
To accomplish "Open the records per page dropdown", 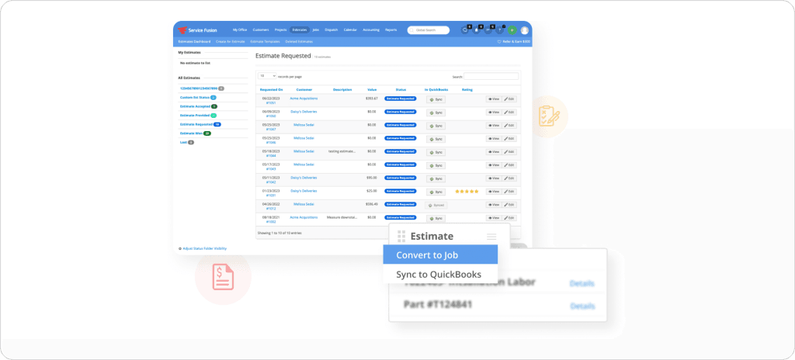I will pyautogui.click(x=267, y=76).
